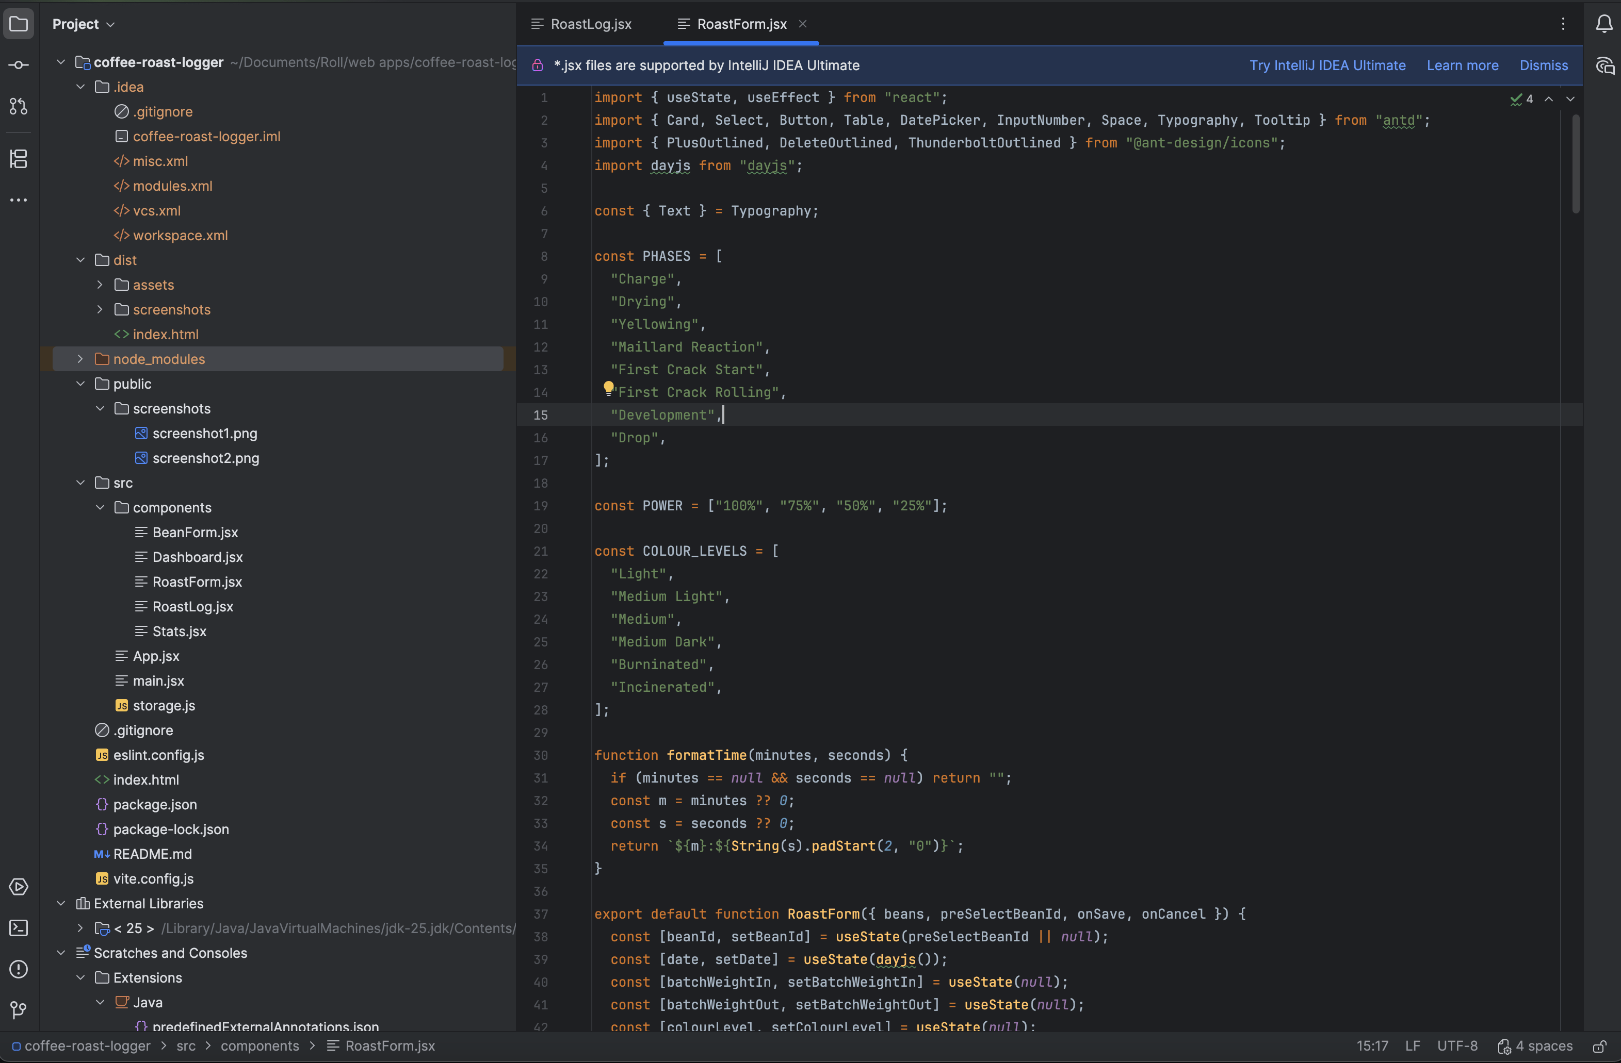The width and height of the screenshot is (1621, 1063).
Task: Expand the JDK 25 library node
Action: 80,928
